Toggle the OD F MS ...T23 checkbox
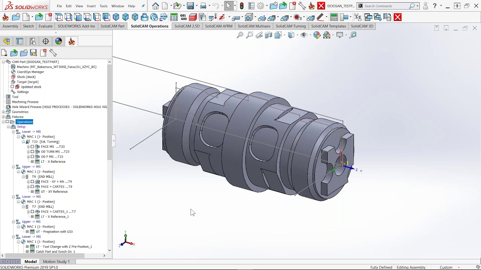481x270 pixels. [x=32, y=157]
